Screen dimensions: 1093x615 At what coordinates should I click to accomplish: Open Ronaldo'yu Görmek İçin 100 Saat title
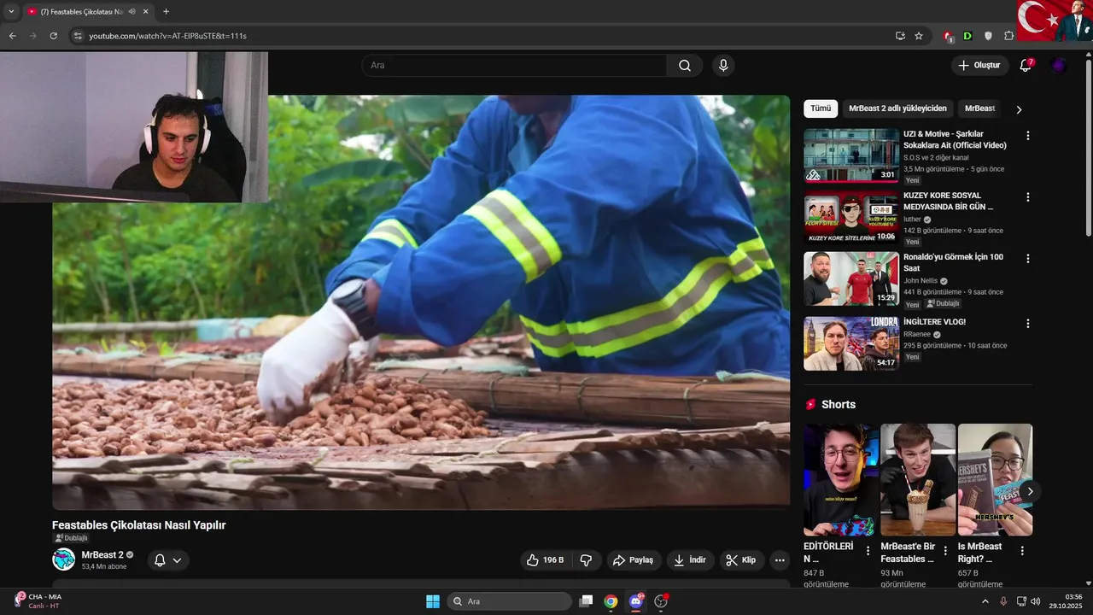tap(953, 262)
